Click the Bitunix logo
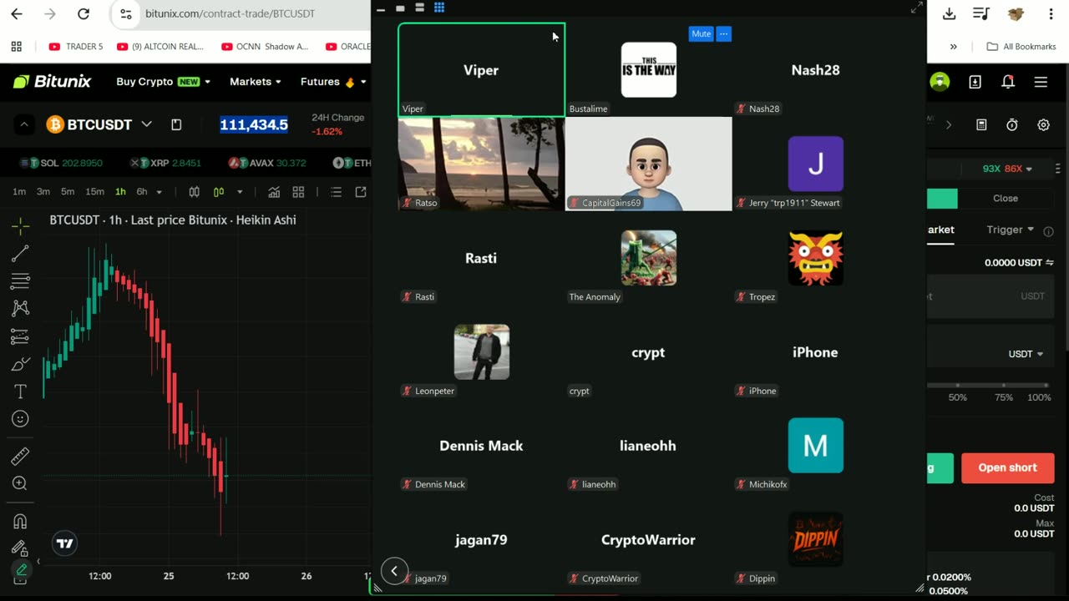The width and height of the screenshot is (1069, 601). point(52,82)
